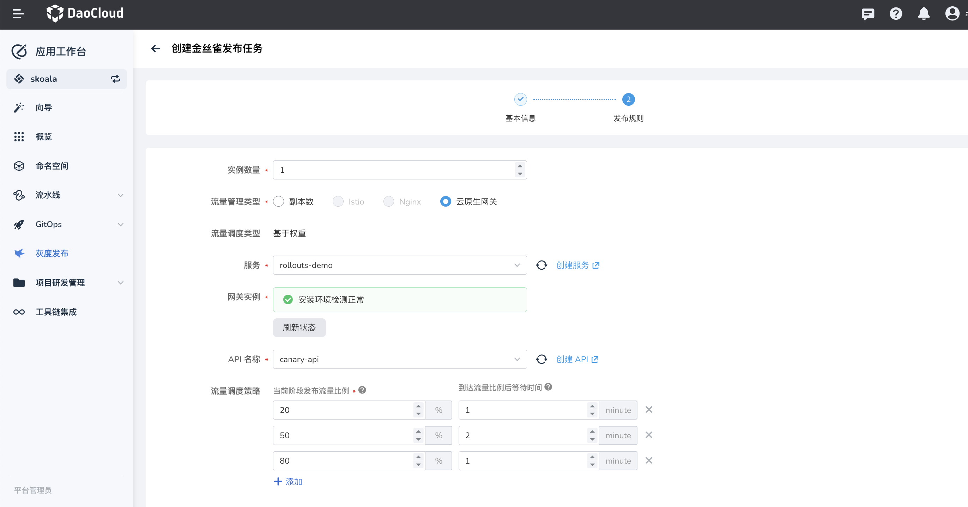Open the help question mark icon

[896, 14]
